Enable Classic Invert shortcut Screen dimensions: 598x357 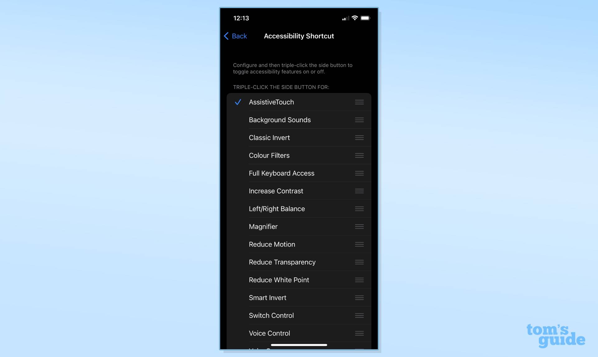point(269,137)
